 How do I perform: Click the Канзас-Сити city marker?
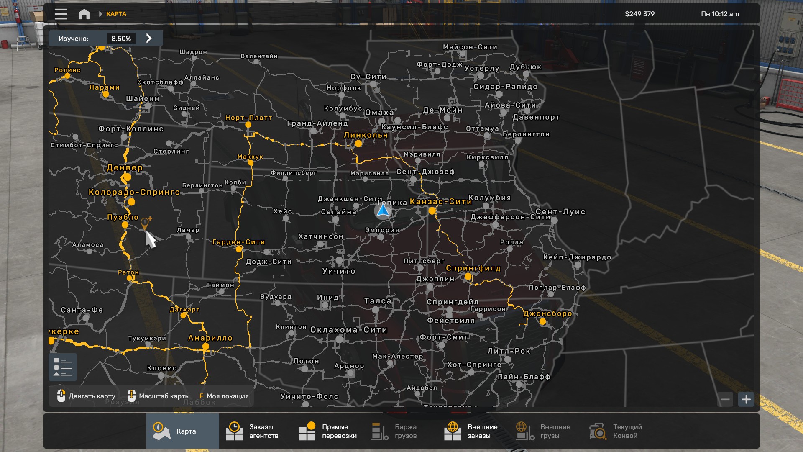(x=432, y=211)
